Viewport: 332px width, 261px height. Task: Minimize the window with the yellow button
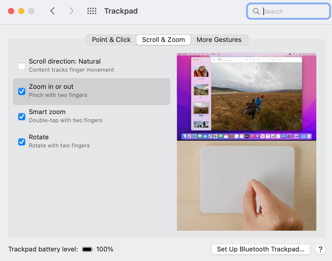(21, 11)
